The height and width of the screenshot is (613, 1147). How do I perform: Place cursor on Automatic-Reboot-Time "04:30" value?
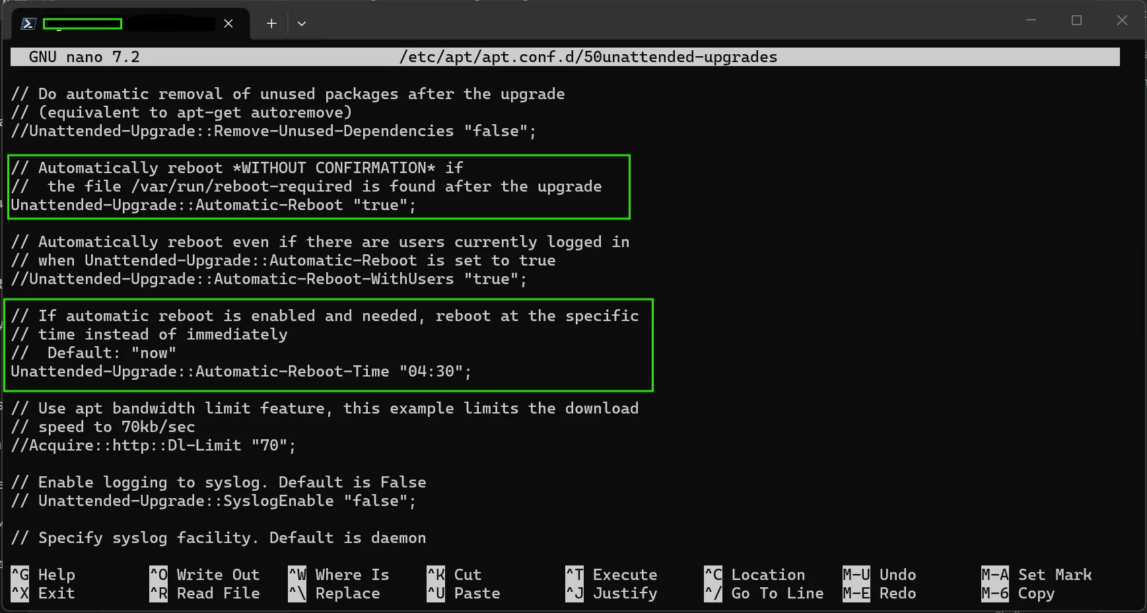[431, 371]
